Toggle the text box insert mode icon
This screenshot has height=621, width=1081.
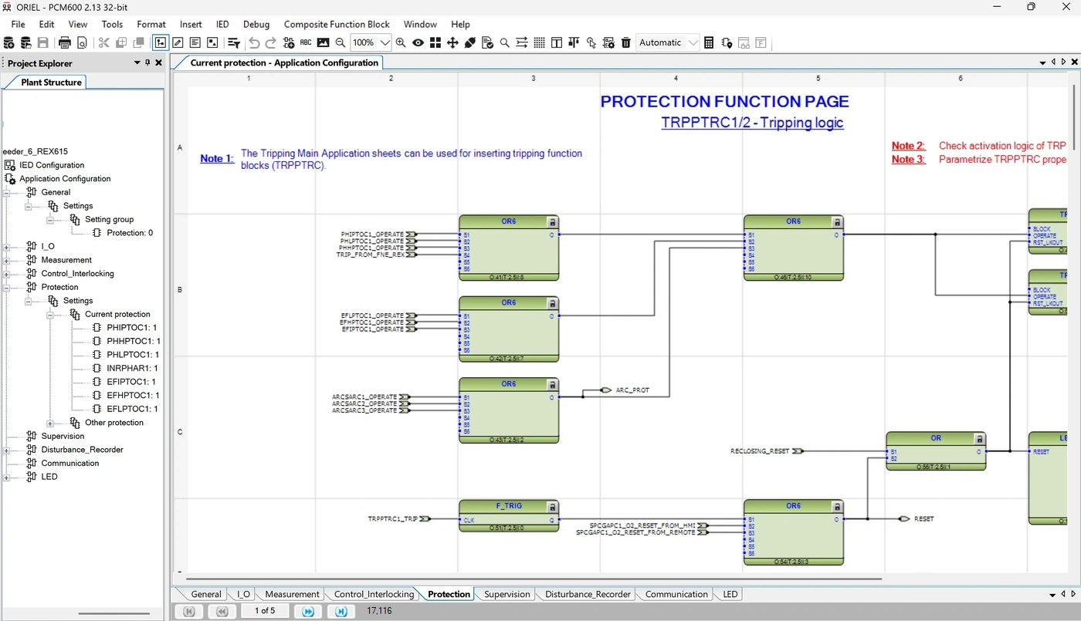(x=195, y=42)
